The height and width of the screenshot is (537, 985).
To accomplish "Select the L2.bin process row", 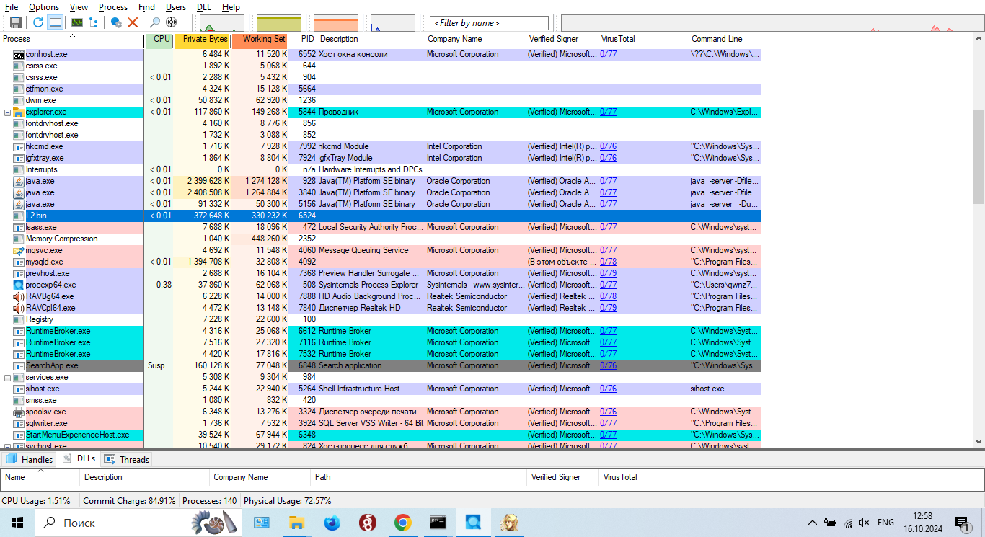I will pos(381,216).
